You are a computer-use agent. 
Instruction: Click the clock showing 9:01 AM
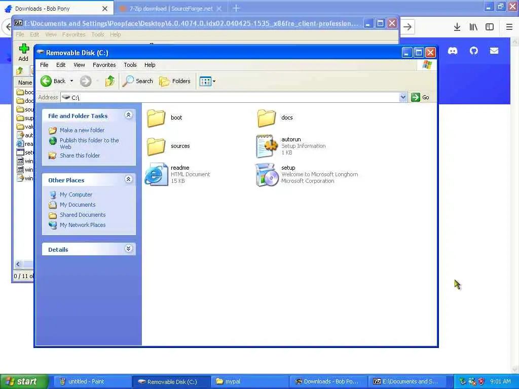(x=500, y=381)
